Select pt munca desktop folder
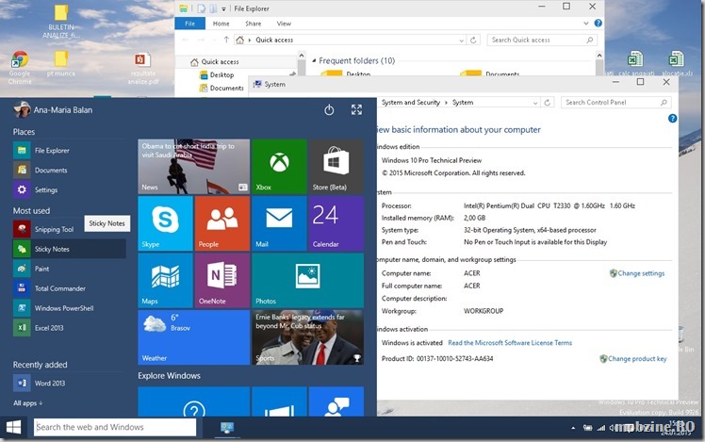This screenshot has height=442, width=705. (x=61, y=64)
